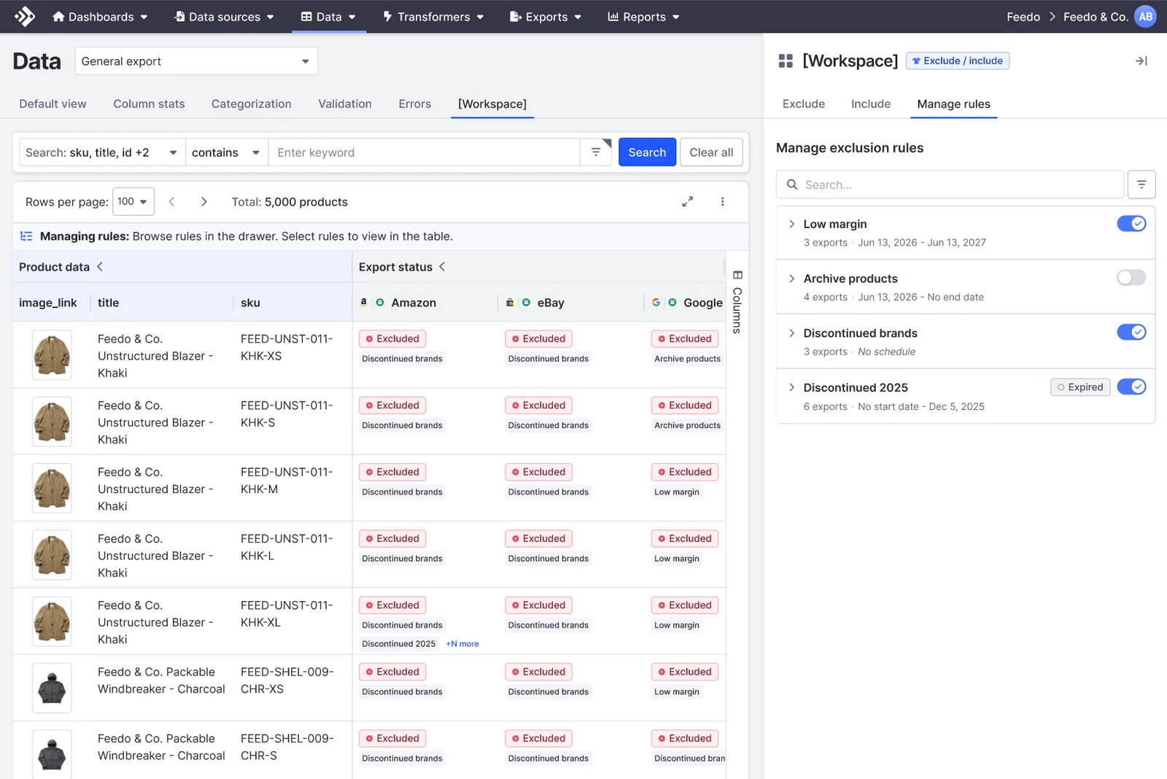The image size is (1167, 779).
Task: Open table more options menu
Action: (x=722, y=201)
